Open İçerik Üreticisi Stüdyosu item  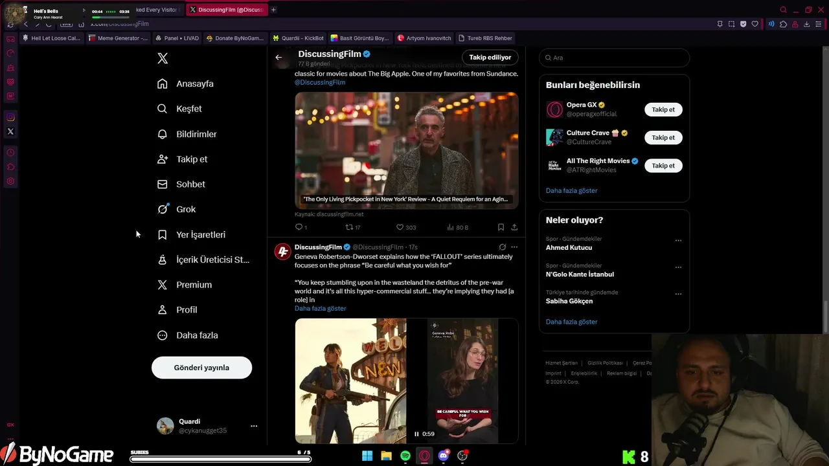point(203,260)
